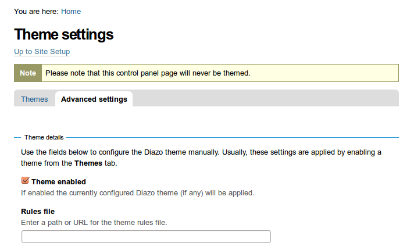Go to Up to Site Setup
407x250 pixels.
pyautogui.click(x=42, y=51)
